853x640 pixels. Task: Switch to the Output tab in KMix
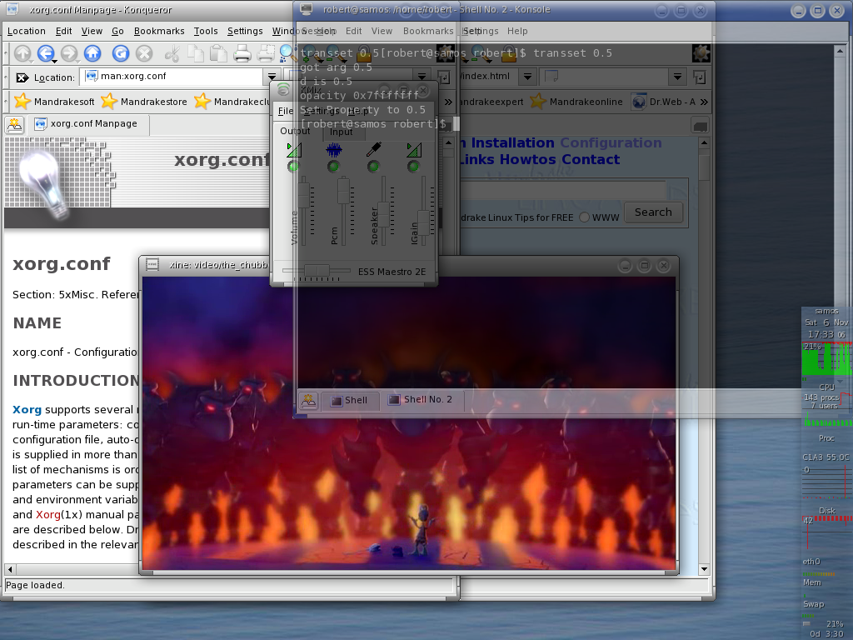(295, 131)
